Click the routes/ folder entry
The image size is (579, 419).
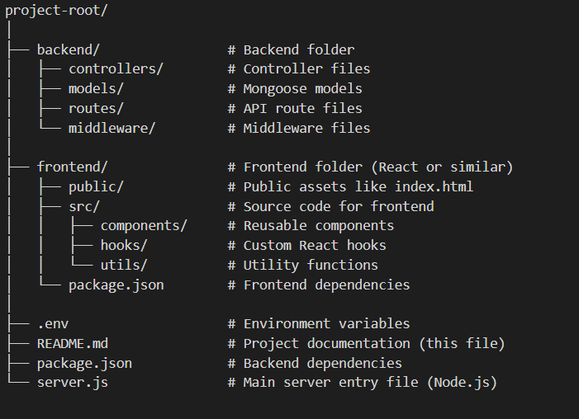point(96,108)
